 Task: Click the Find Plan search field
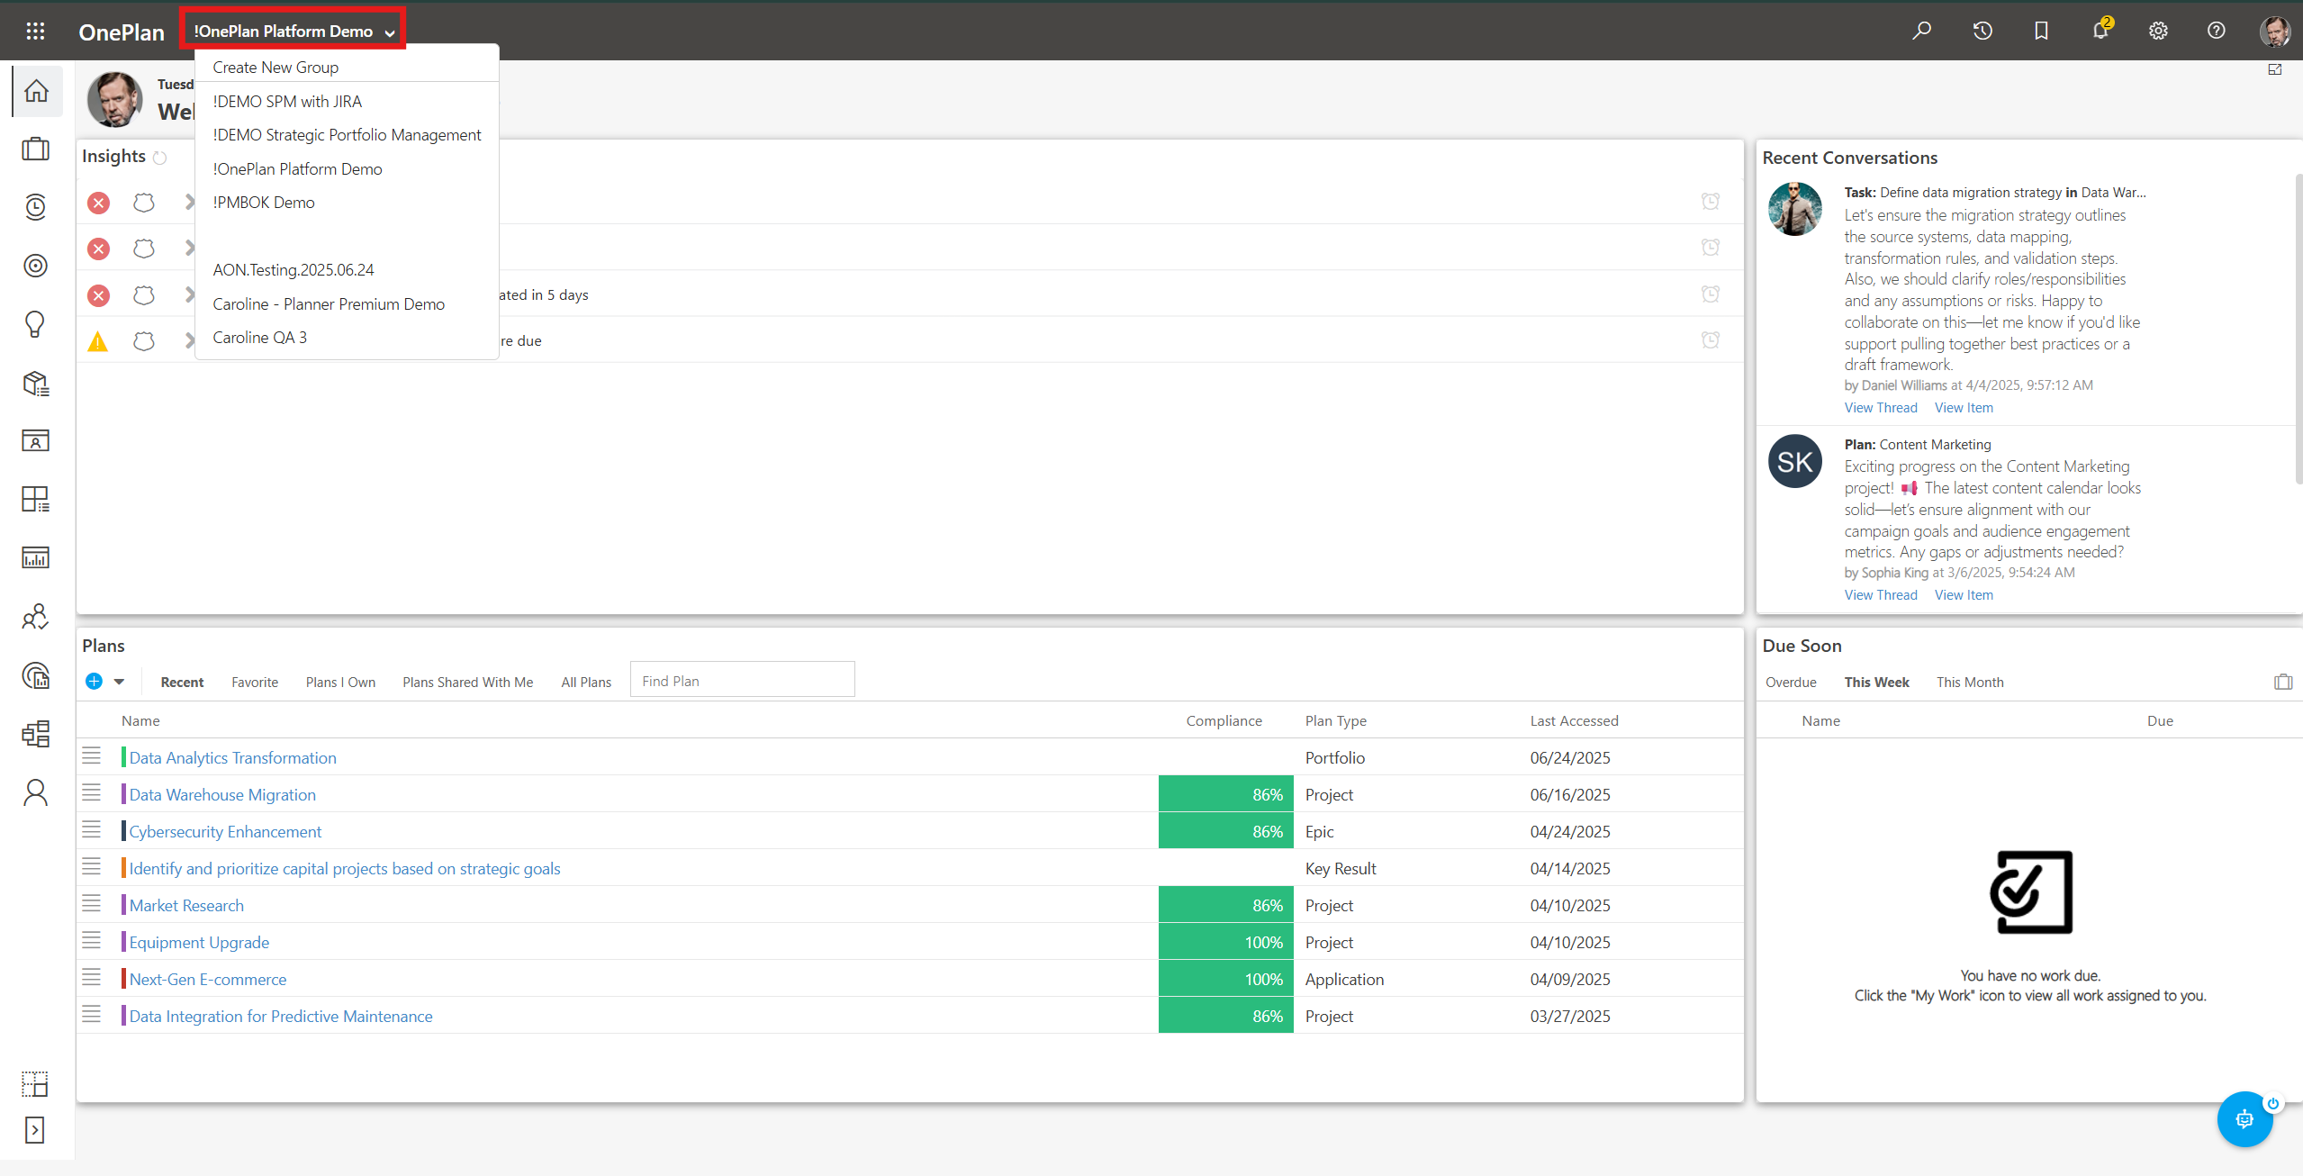pos(742,681)
